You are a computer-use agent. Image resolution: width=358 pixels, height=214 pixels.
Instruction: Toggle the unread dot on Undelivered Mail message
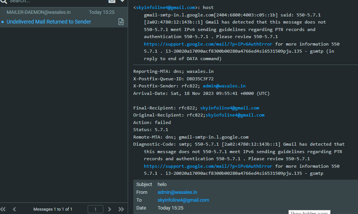[x=3, y=22]
